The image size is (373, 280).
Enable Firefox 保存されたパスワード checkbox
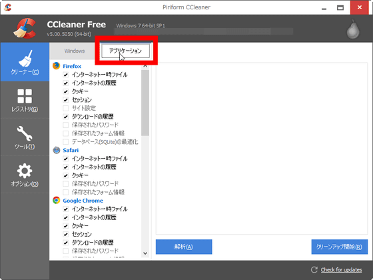[x=66, y=125]
